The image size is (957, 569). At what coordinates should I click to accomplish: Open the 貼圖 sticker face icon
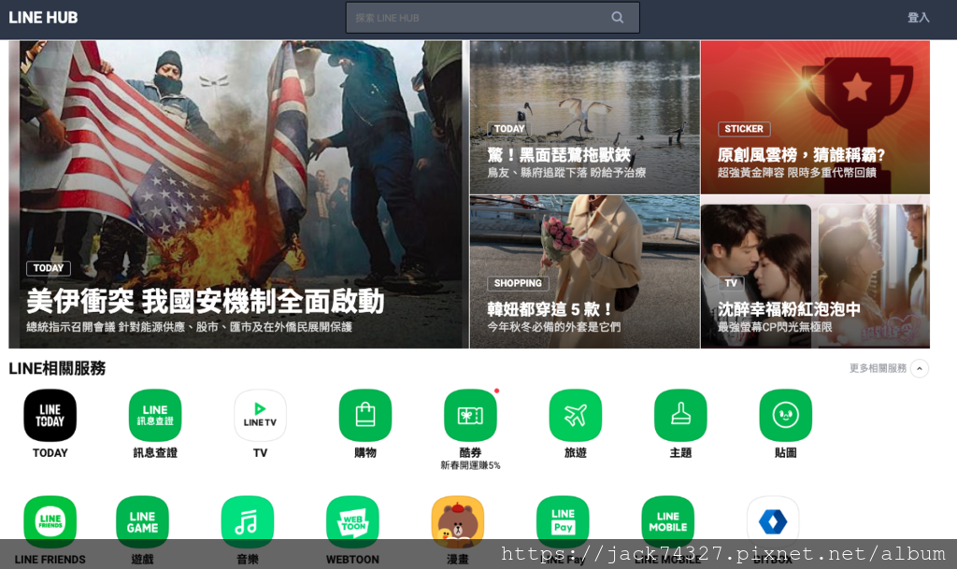pyautogui.click(x=785, y=416)
